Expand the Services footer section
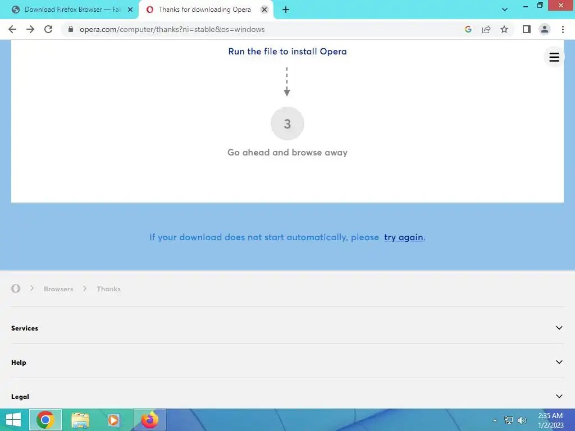The height and width of the screenshot is (431, 575). [x=287, y=328]
